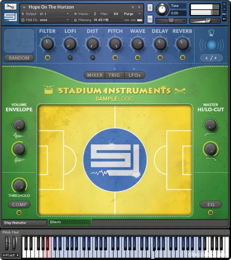Open the MIXER tab
The width and height of the screenshot is (231, 260).
pyautogui.click(x=95, y=75)
